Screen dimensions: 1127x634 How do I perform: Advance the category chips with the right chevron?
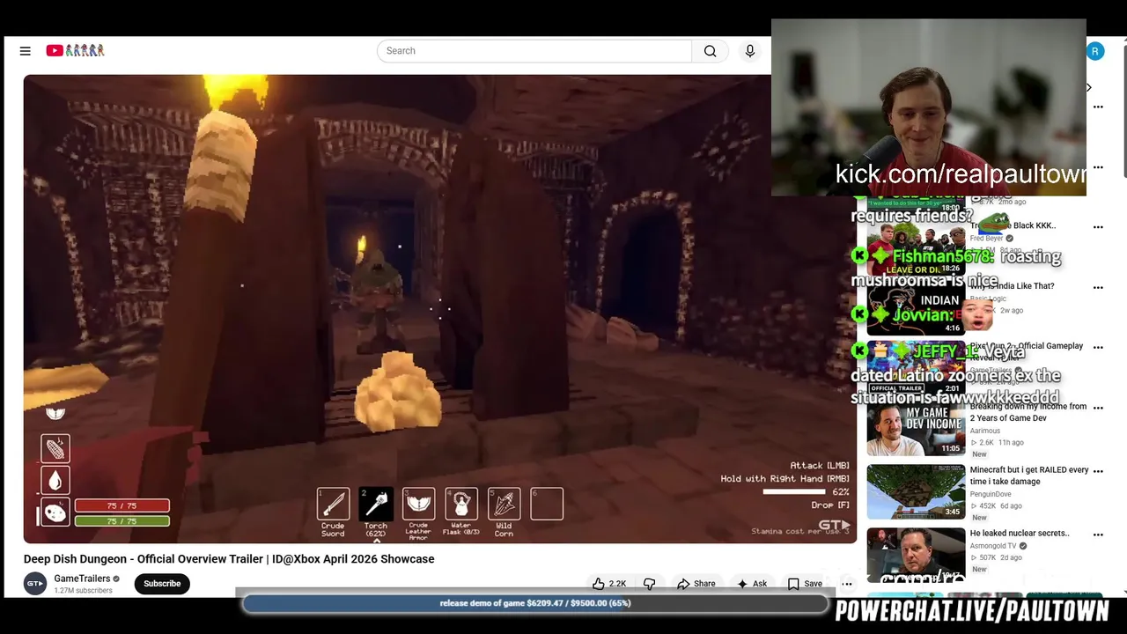(1089, 87)
